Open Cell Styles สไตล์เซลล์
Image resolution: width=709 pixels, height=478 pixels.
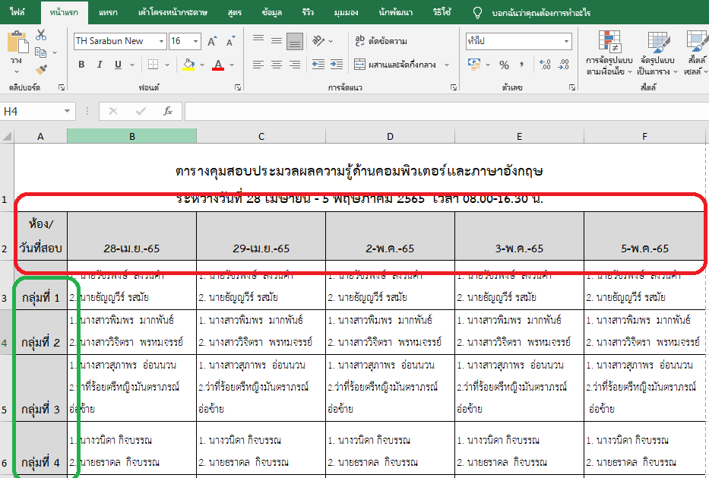pos(696,52)
